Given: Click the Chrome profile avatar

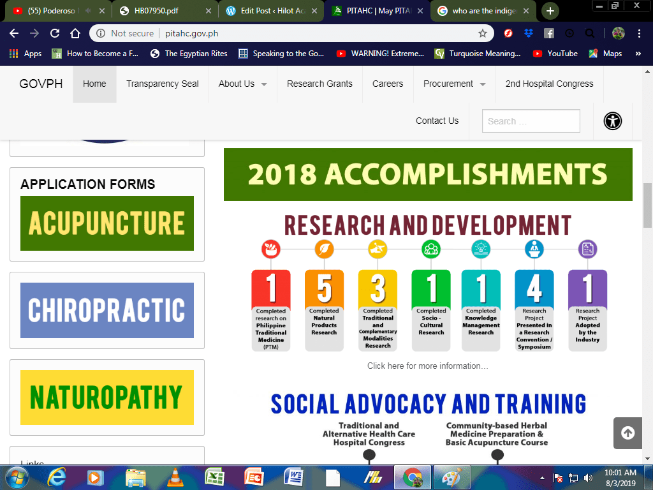Looking at the screenshot, I should [619, 33].
